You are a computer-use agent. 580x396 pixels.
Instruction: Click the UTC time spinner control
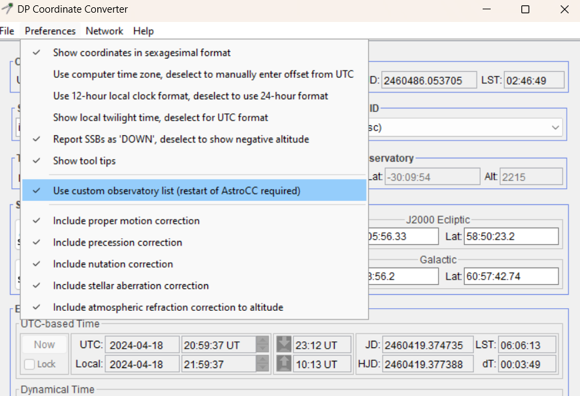pyautogui.click(x=263, y=345)
